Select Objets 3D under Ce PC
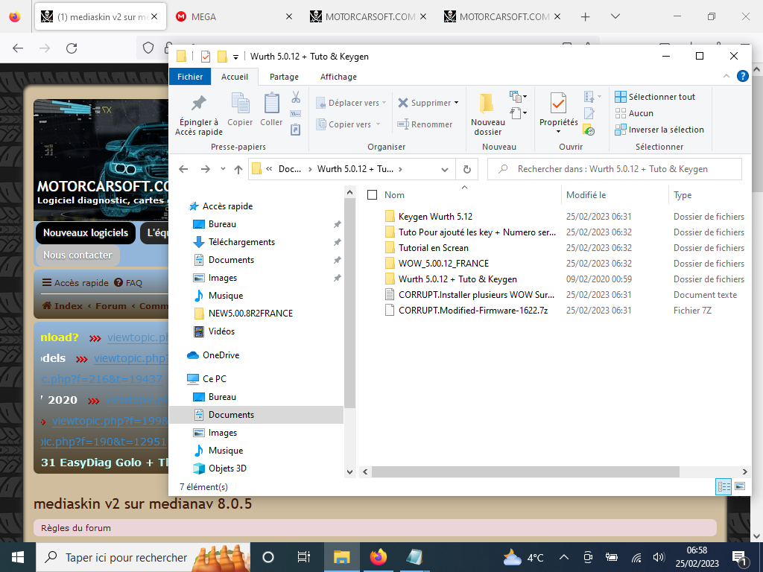 tap(227, 468)
